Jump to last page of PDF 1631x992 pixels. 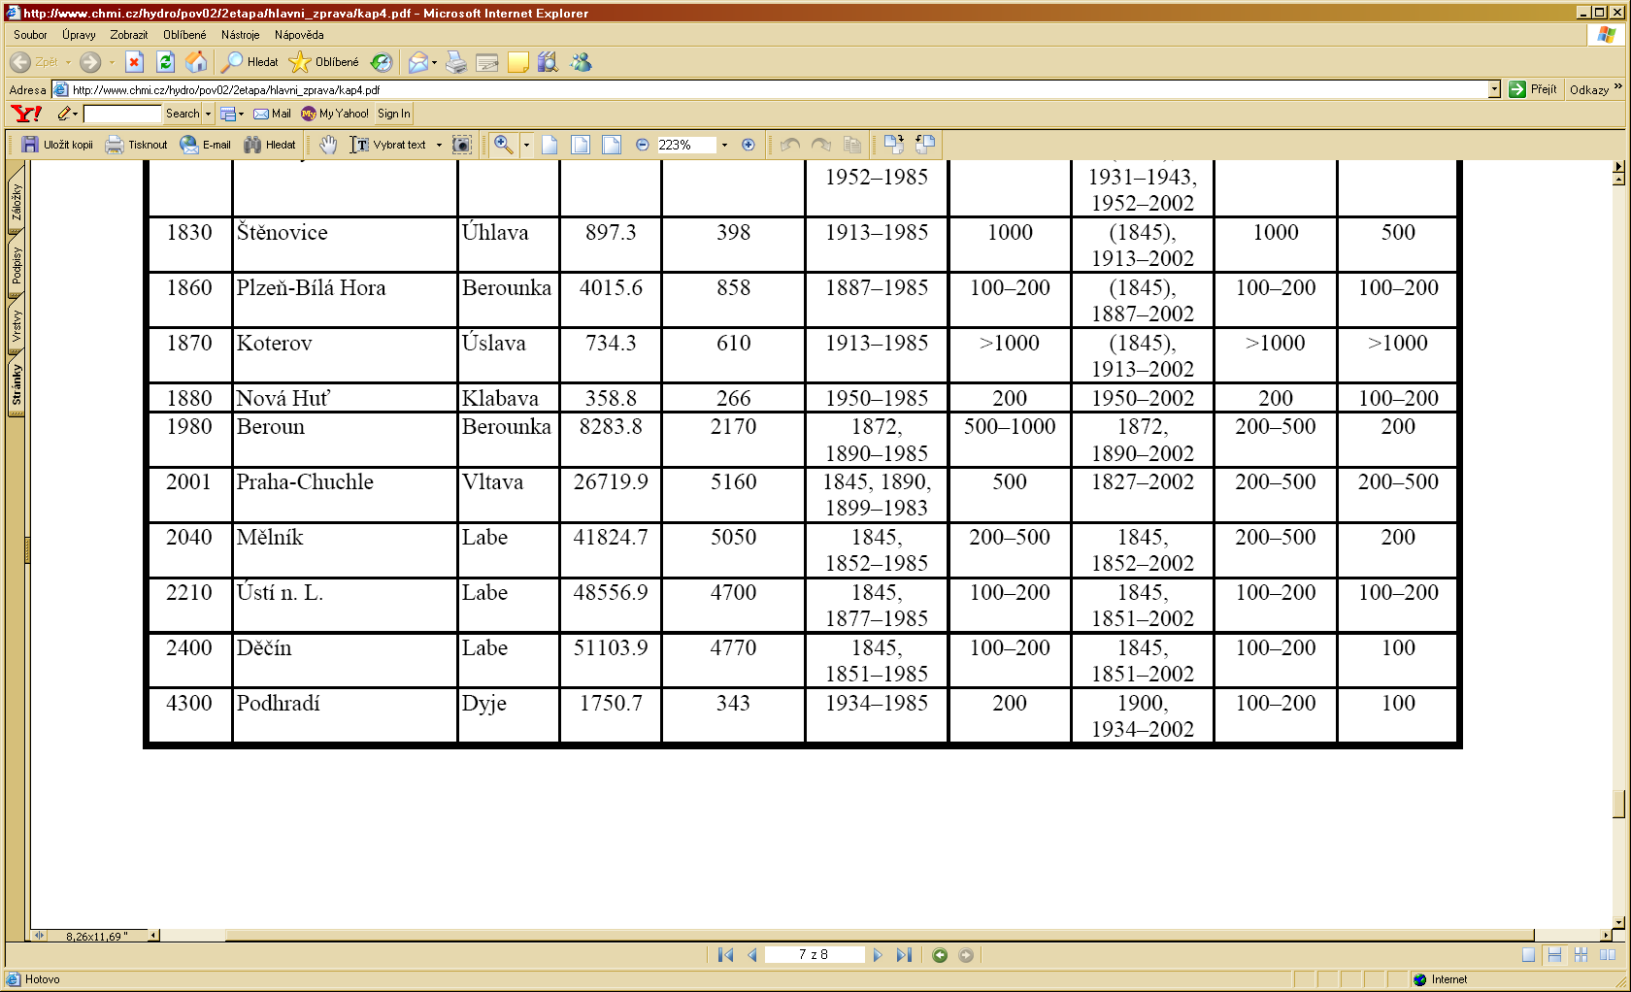coord(904,955)
